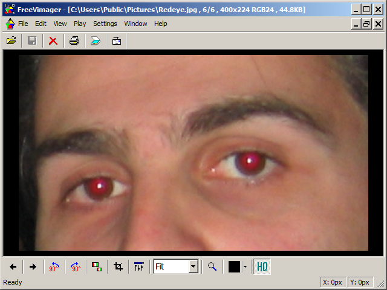Screen dimensions: 387x290
Task: Click the Save floppy disk icon
Action: pos(32,40)
